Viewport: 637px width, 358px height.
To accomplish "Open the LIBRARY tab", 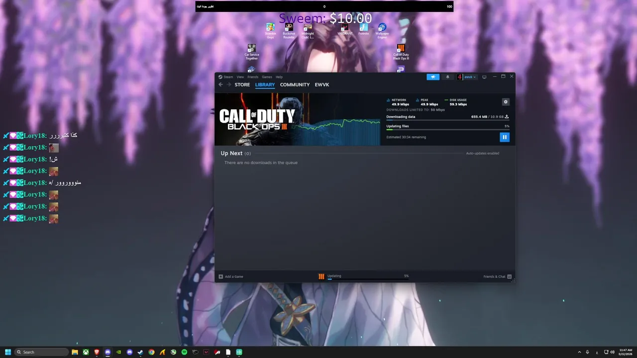I will click(265, 85).
